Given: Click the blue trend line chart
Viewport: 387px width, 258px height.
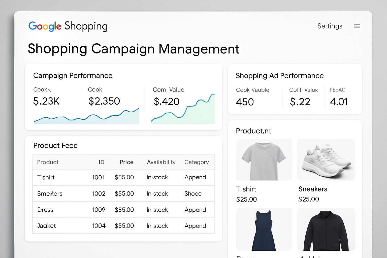Looking at the screenshot, I should 87,116.
